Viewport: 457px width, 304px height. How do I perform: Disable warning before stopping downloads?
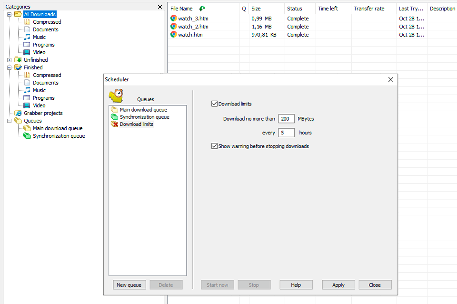[215, 146]
